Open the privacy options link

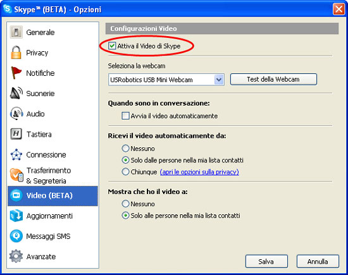199,172
